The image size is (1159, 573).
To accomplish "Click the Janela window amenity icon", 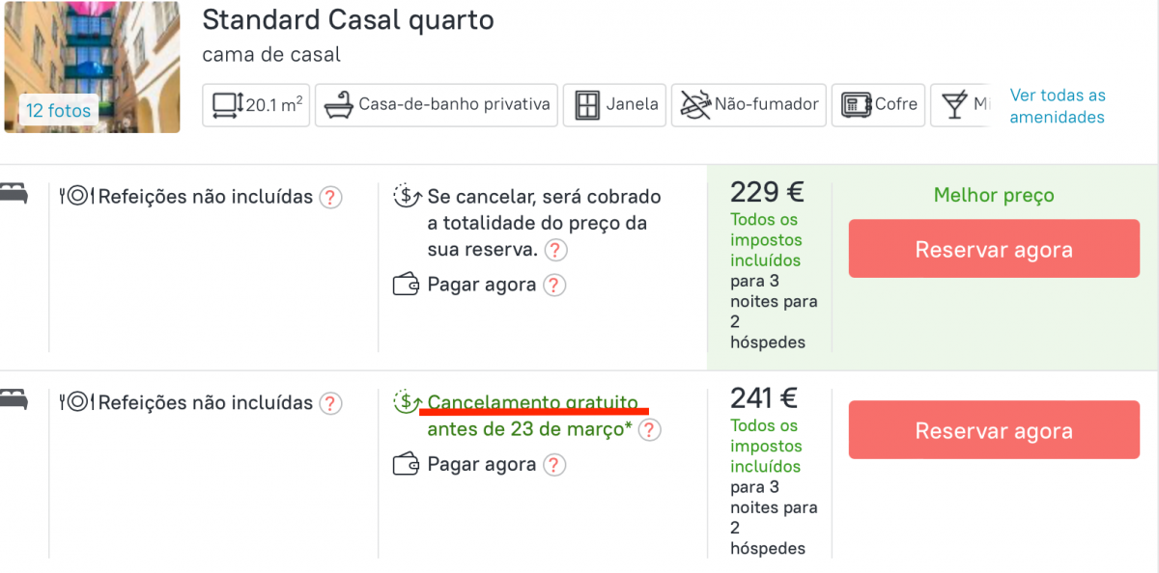I will coord(587,105).
